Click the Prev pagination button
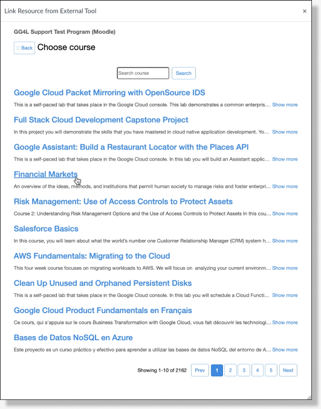This screenshot has width=321, height=409. 200,370
